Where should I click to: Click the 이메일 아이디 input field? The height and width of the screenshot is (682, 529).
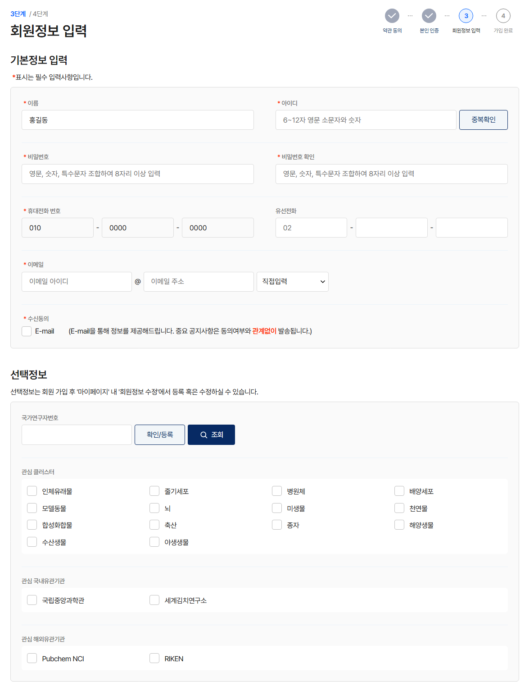tap(77, 282)
